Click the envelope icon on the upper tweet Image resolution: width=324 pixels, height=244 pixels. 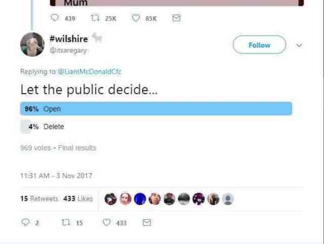[x=175, y=18]
